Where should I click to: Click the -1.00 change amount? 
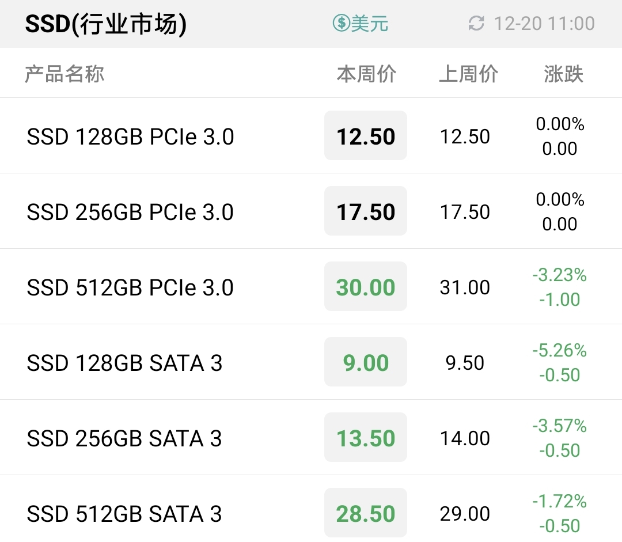coord(560,299)
